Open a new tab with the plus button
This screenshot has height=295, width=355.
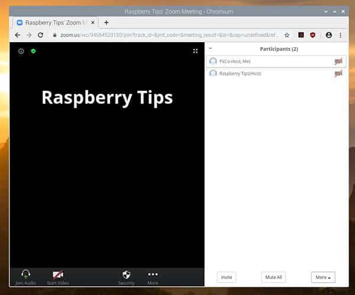106,22
